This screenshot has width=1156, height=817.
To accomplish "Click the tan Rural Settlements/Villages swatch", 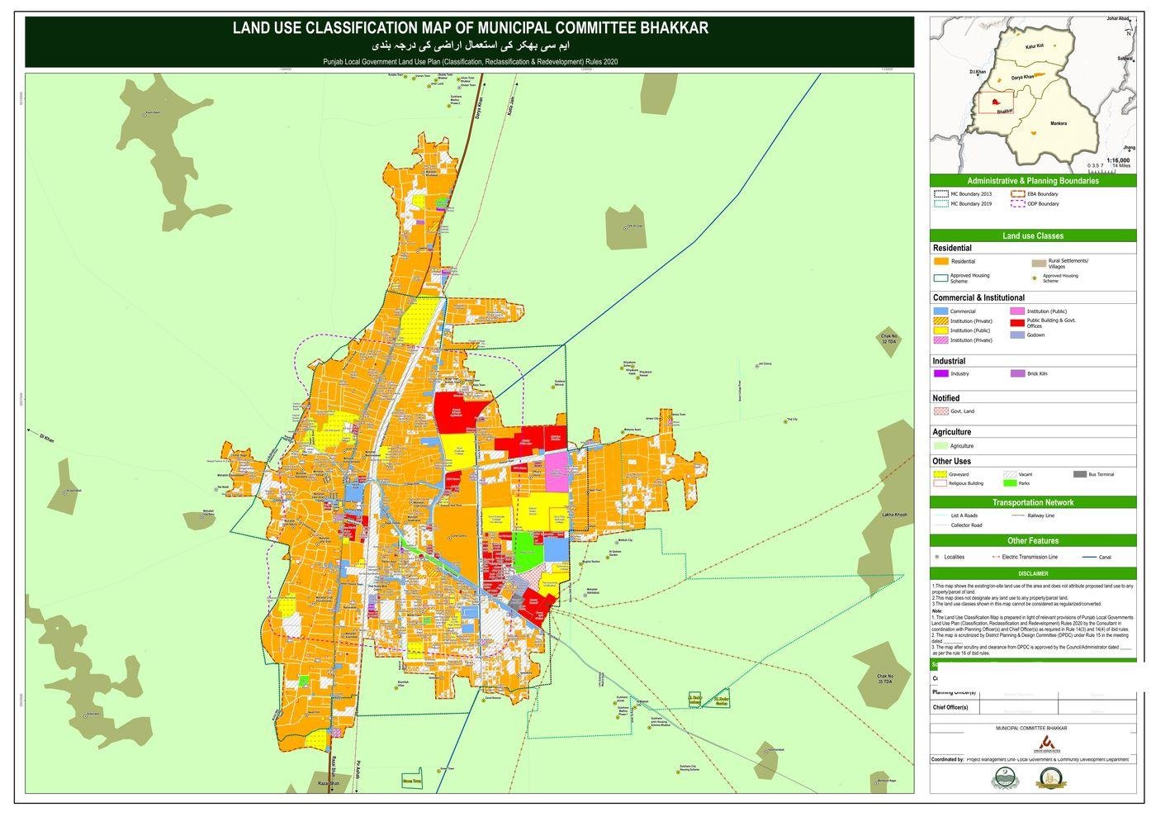I will [1038, 264].
